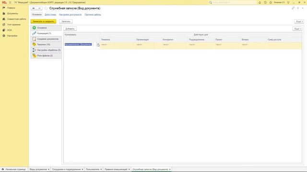Click the highlighted Нумеровать input field
This screenshot has height=172, width=307.
click(78, 44)
